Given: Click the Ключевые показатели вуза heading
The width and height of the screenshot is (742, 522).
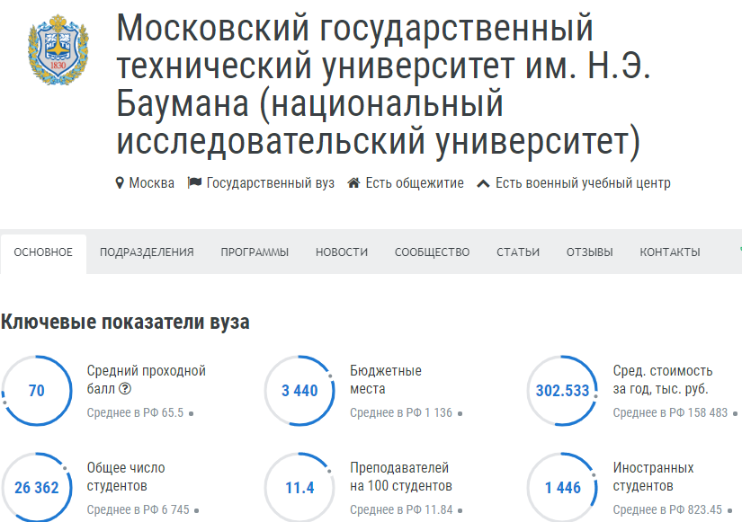Looking at the screenshot, I should click(125, 322).
